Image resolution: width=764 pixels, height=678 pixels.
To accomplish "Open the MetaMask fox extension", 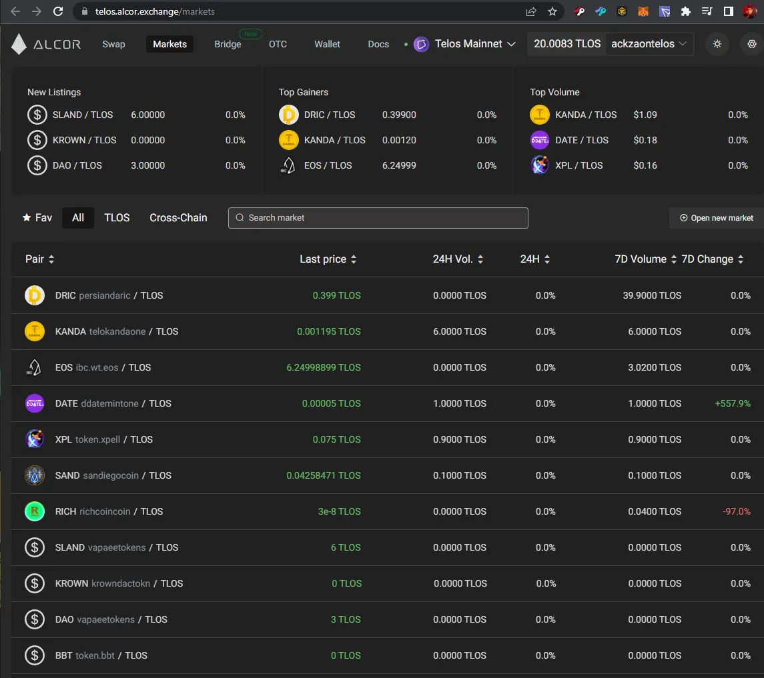I will click(x=643, y=11).
